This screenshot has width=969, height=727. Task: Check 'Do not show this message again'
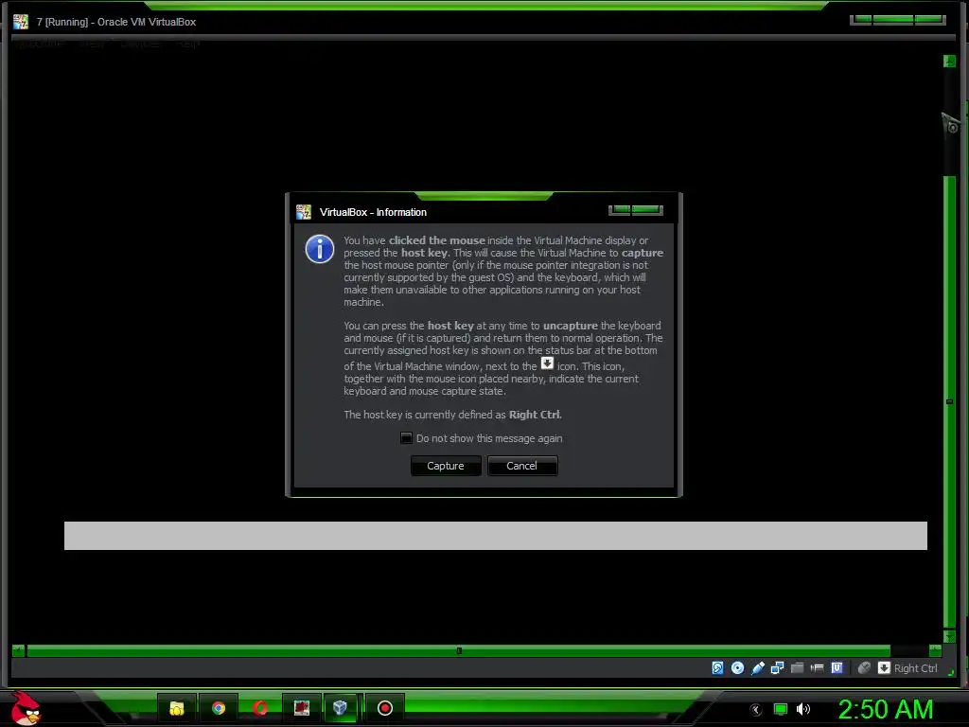[406, 437]
